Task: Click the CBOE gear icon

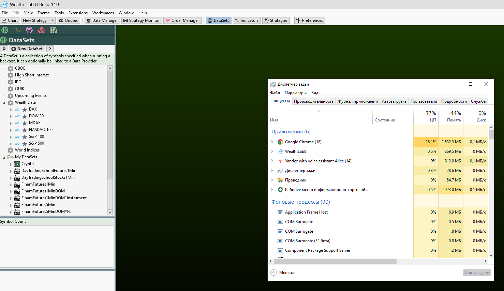Action: click(11, 68)
